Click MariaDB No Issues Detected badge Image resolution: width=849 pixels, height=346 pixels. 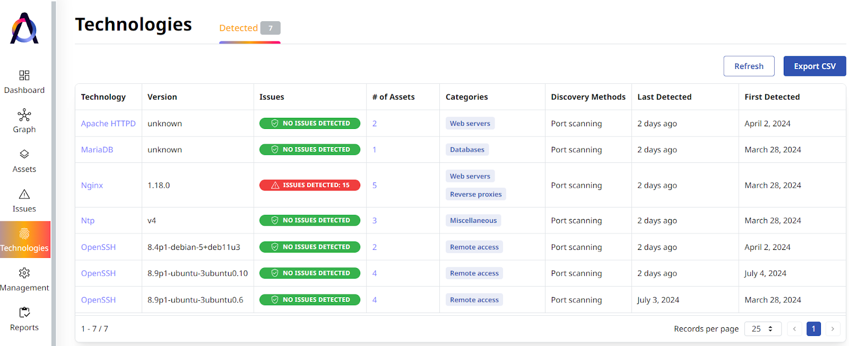click(310, 150)
